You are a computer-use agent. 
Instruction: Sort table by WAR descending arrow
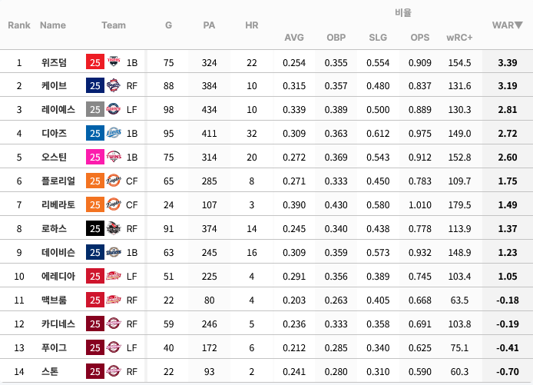tap(518, 25)
